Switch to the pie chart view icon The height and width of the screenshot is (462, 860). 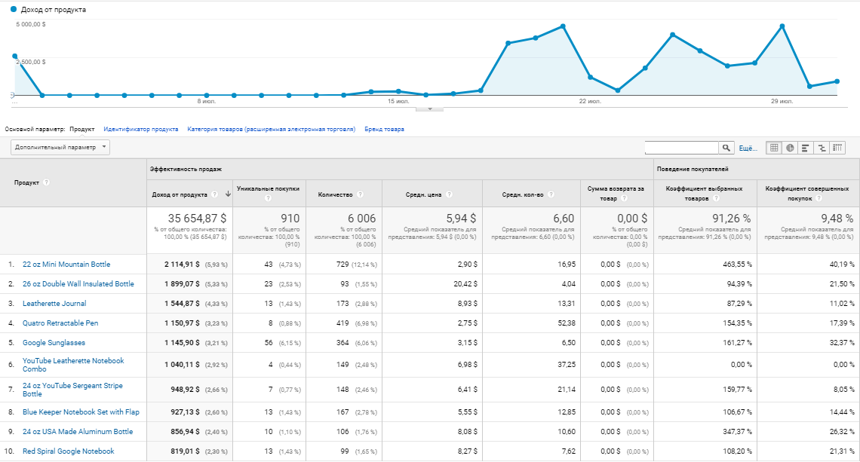coord(790,148)
